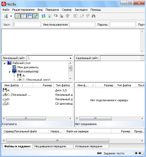
Task: Toggle local directory tree display
Action: tap(23, 16)
